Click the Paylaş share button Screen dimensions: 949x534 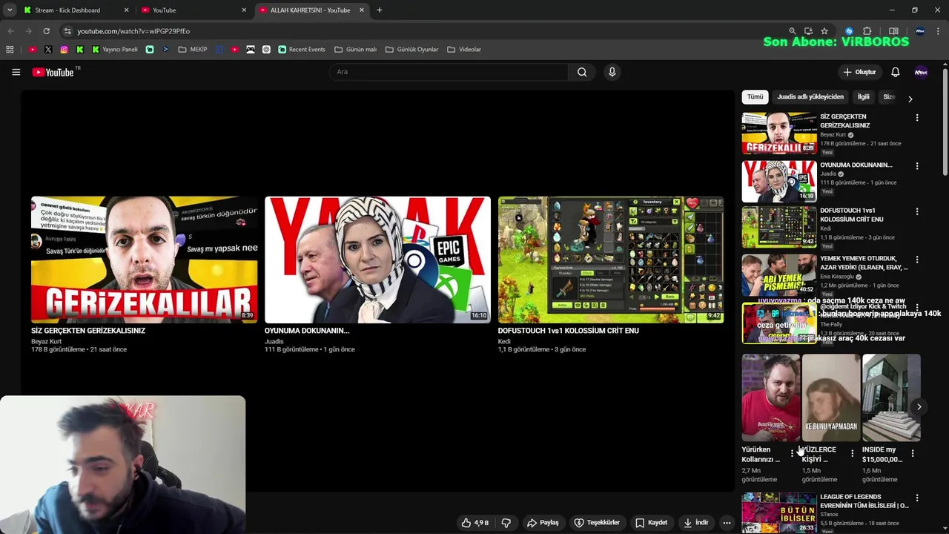coord(543,523)
